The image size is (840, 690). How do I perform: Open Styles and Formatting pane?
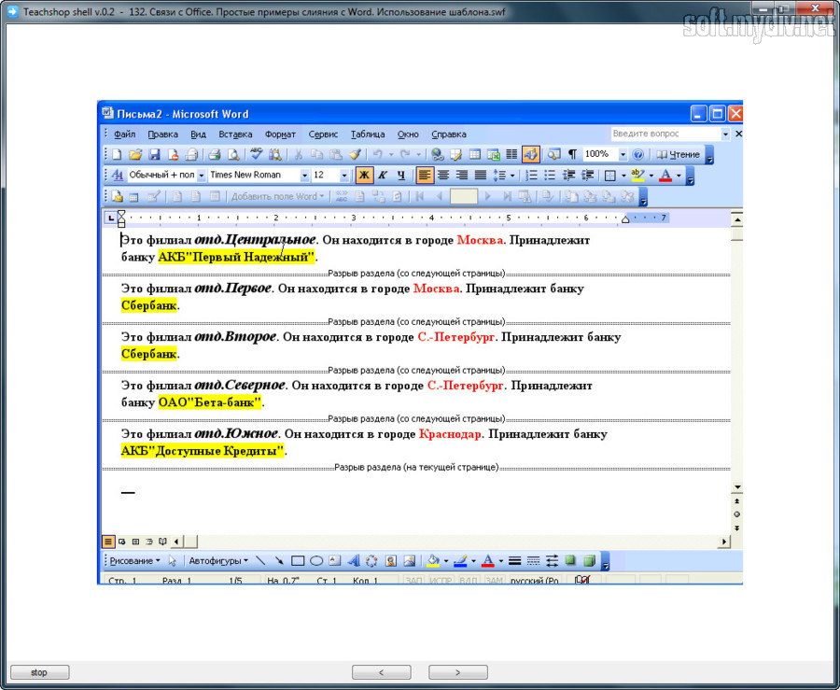(x=118, y=176)
